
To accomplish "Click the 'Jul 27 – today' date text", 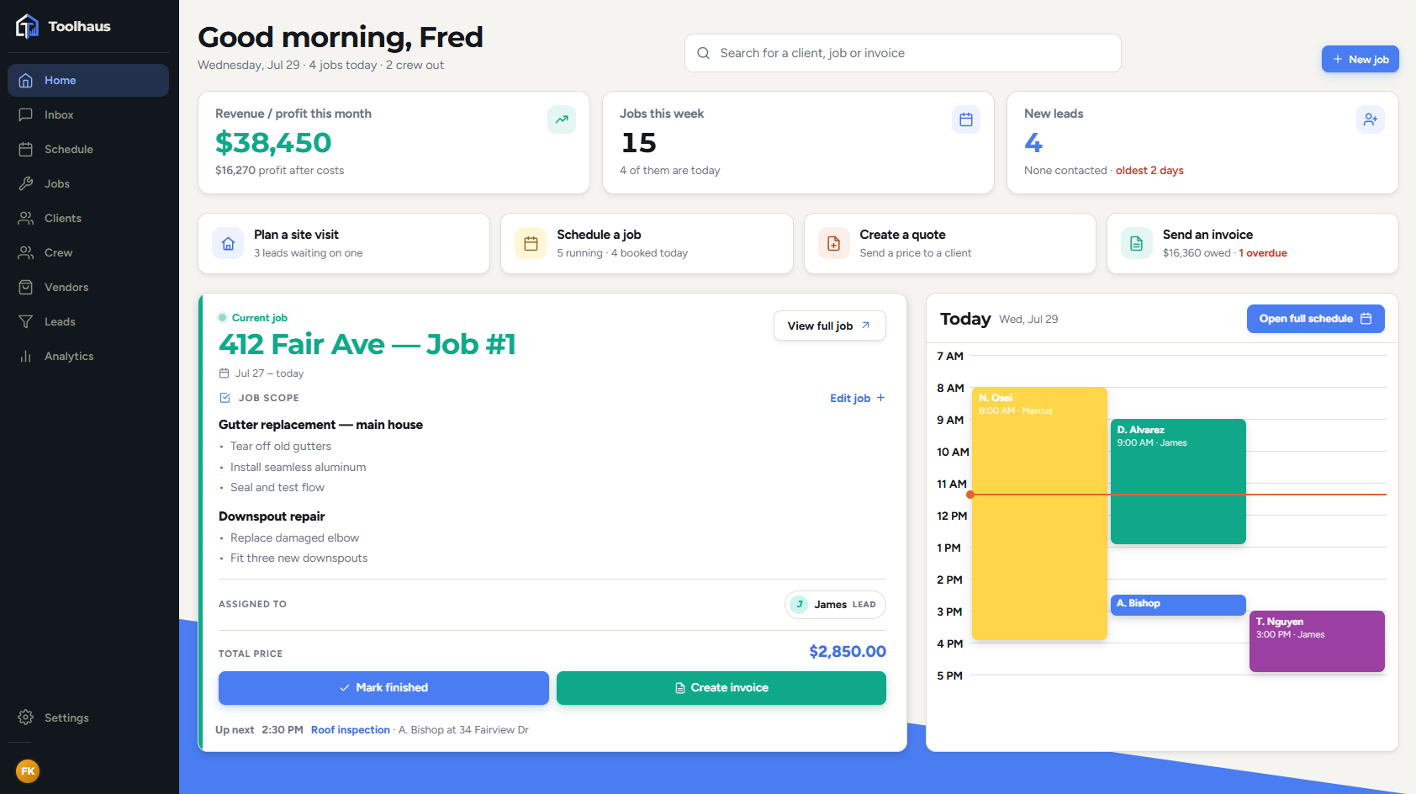I will pyautogui.click(x=269, y=373).
